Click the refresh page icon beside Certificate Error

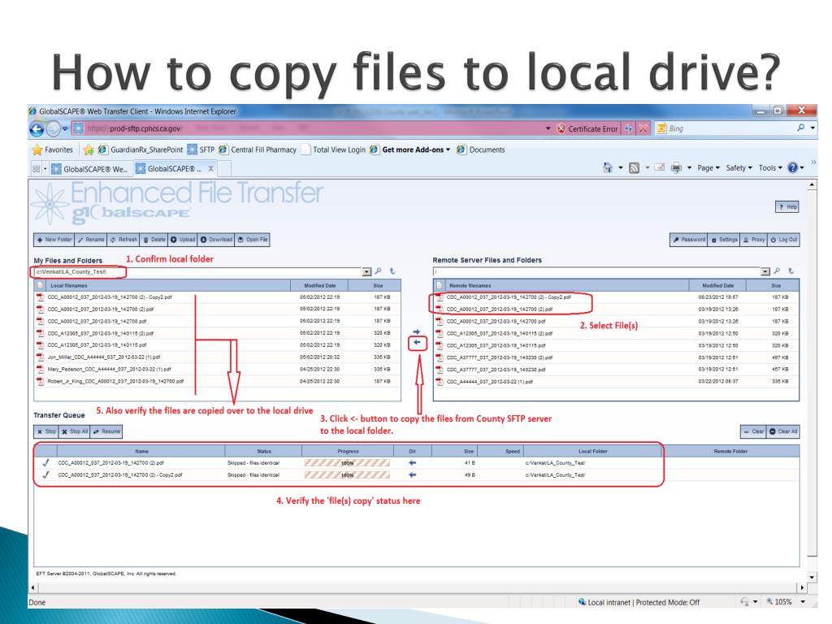pyautogui.click(x=629, y=128)
